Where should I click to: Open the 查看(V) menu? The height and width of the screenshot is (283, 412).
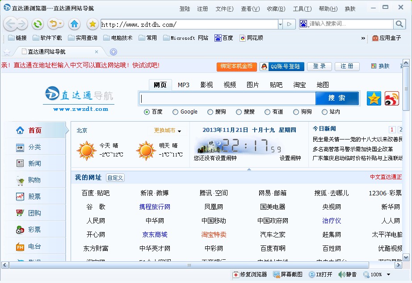coord(250,9)
